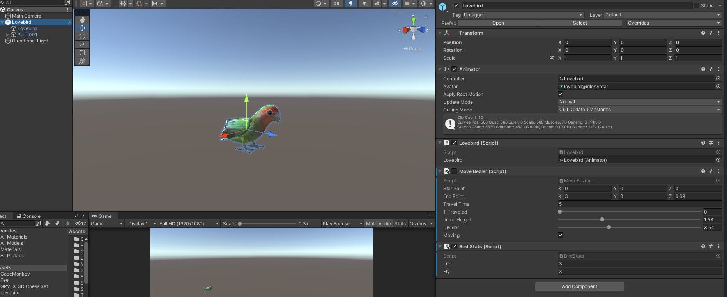Pick Avatar object selector circle

[x=718, y=86]
